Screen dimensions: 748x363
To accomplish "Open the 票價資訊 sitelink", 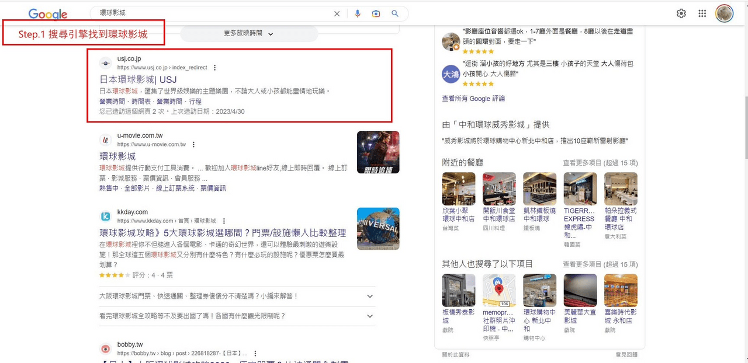I will [x=213, y=188].
